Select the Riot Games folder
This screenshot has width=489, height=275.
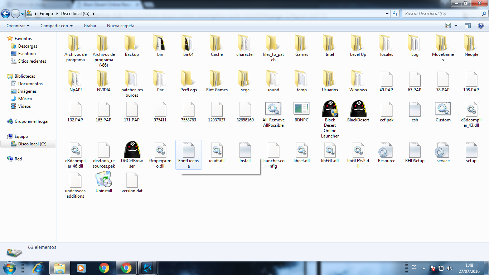(x=217, y=79)
